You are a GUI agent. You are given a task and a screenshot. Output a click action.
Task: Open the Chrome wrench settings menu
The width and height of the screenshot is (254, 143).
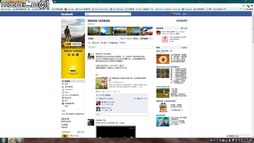coord(252,6)
